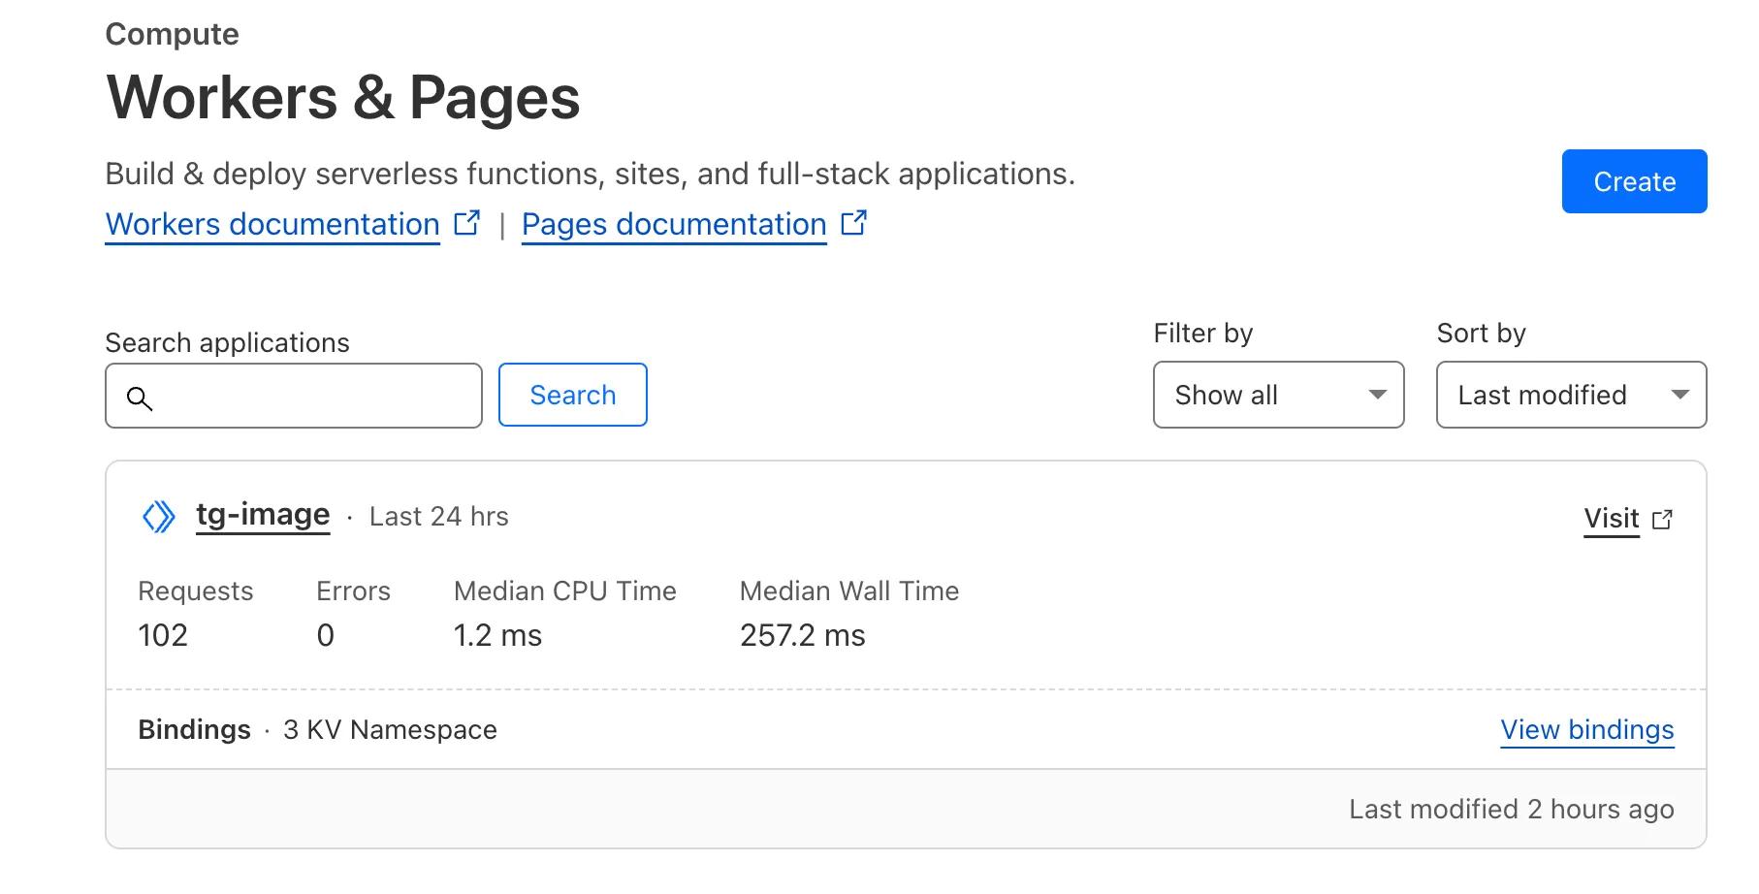Image resolution: width=1759 pixels, height=894 pixels.
Task: Open the Workers documentation link
Action: [272, 224]
